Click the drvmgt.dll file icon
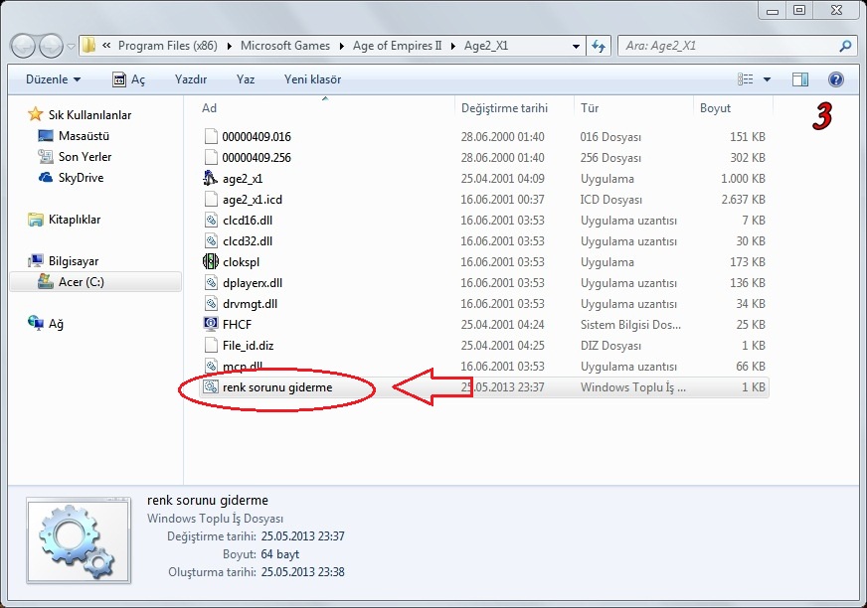 211,303
